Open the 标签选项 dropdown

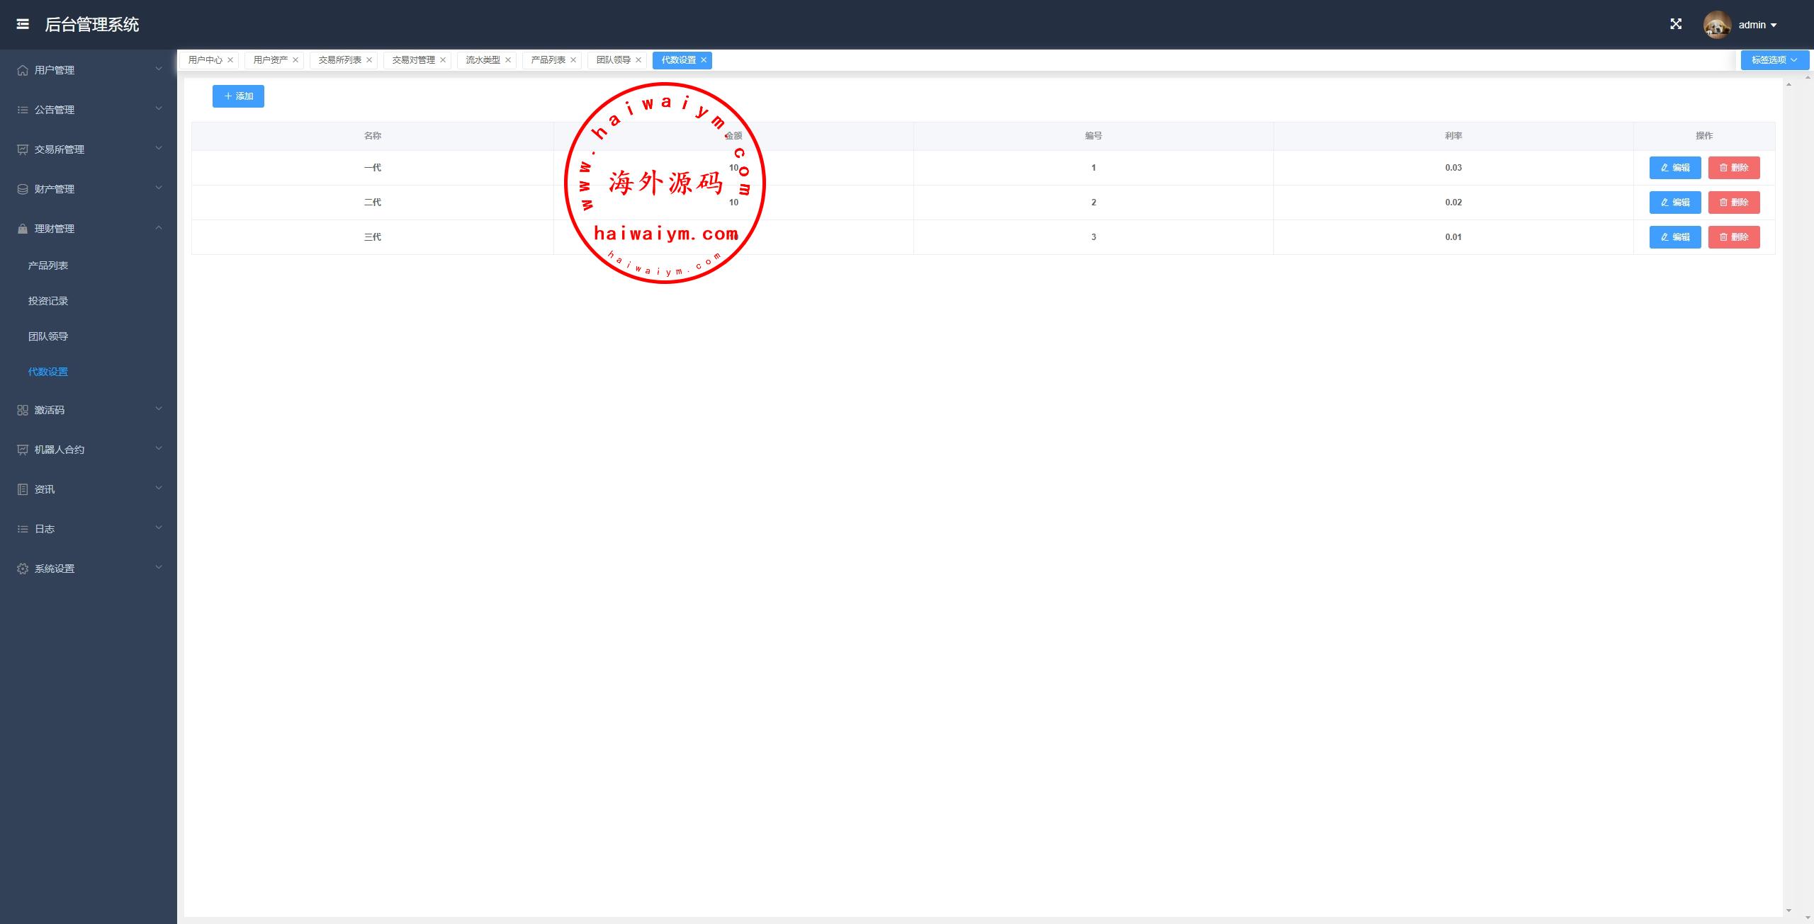click(1774, 60)
